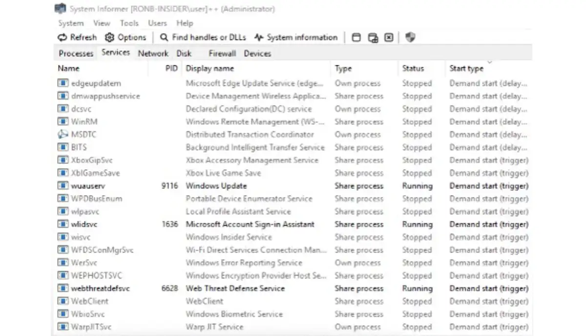The image size is (586, 336).
Task: Click the window with lock toolbar icon
Action: click(373, 38)
